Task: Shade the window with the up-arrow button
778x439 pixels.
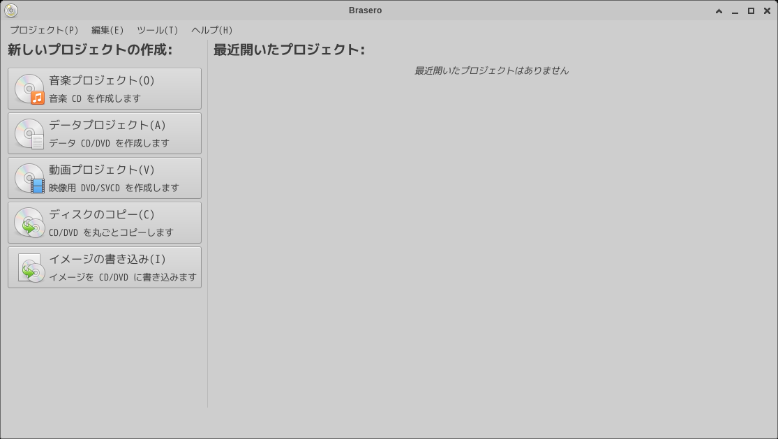Action: click(719, 11)
